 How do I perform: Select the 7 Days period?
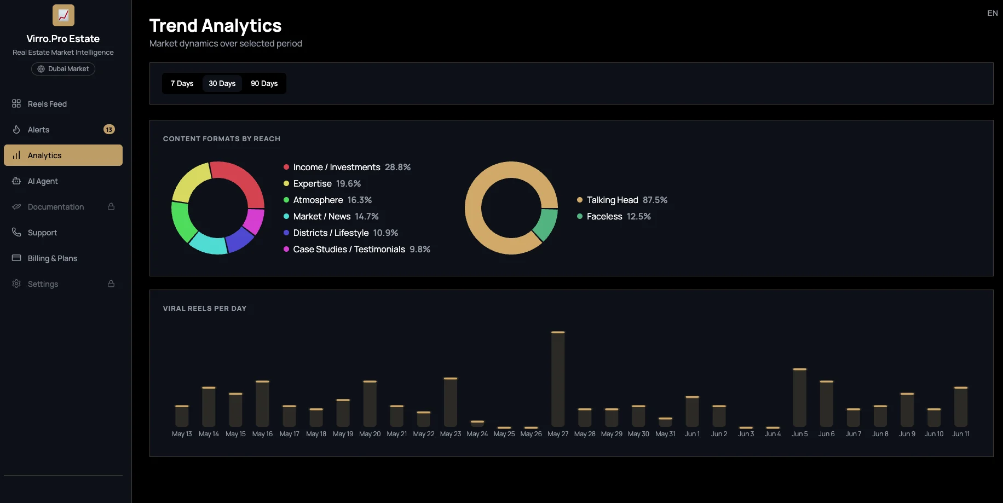182,83
